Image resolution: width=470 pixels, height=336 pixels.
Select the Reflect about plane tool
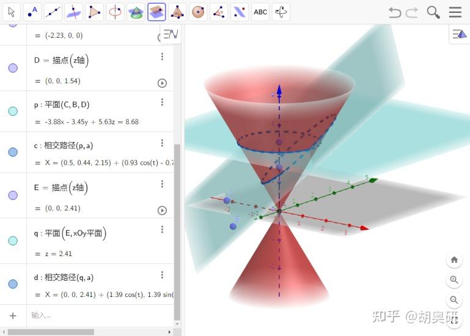pos(240,12)
